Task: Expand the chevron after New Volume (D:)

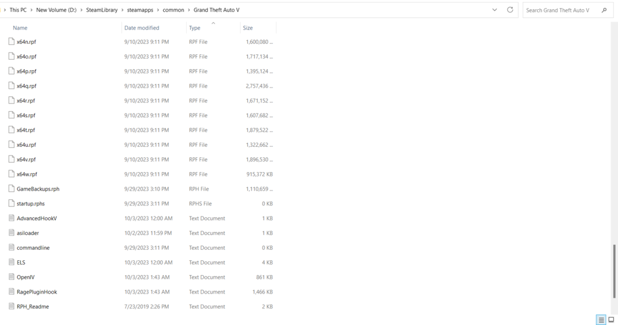Action: click(82, 10)
